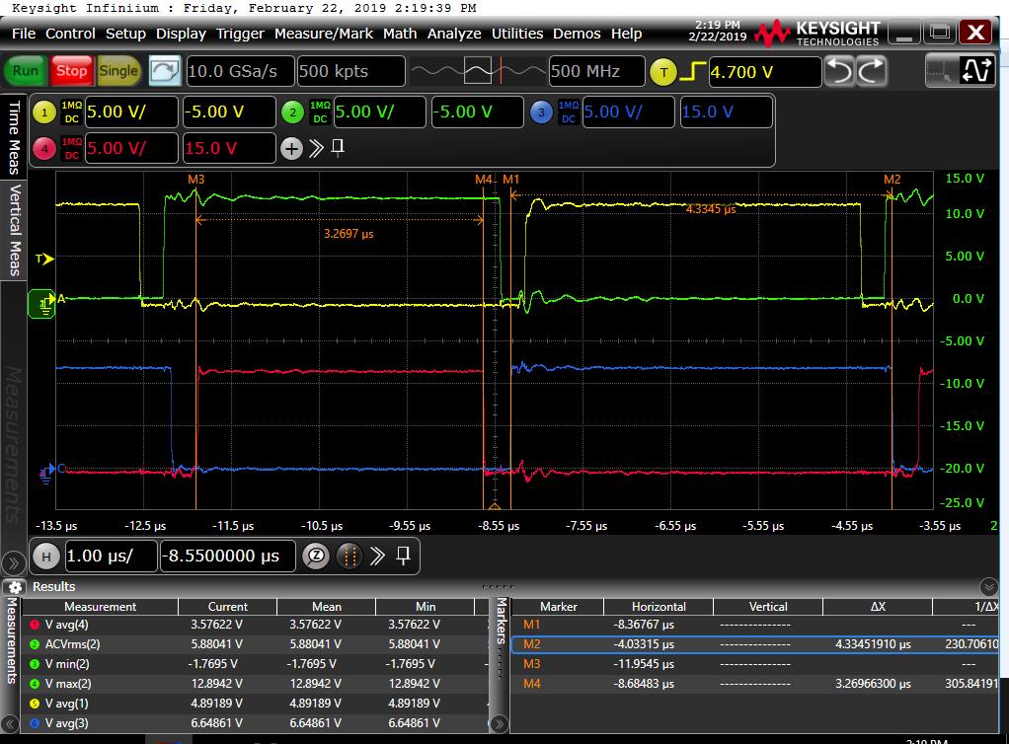Click channel 1 scale 5.00 V/ field

click(131, 112)
